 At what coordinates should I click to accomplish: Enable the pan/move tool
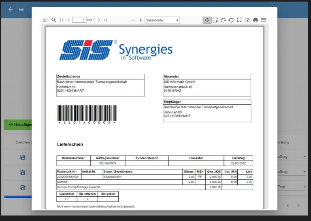[x=207, y=20]
